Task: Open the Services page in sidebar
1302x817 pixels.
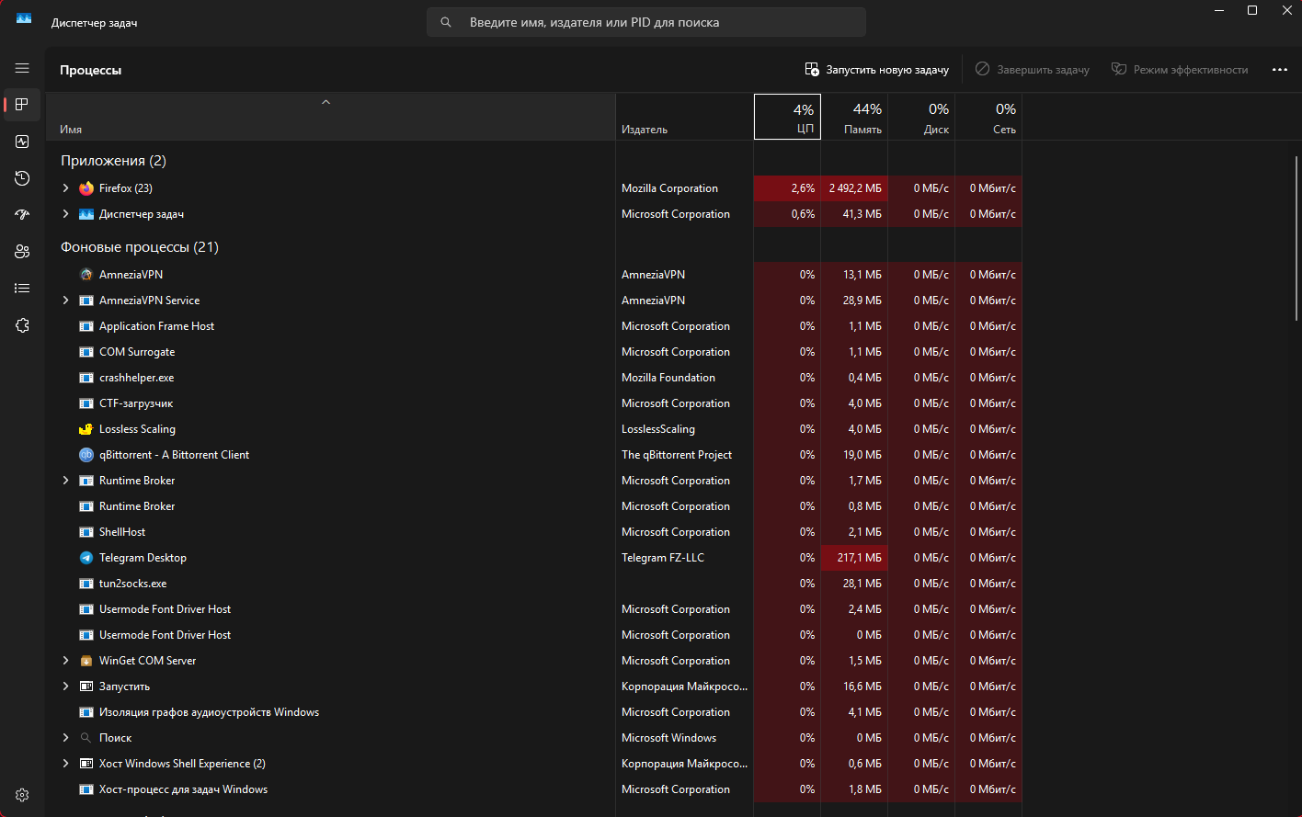Action: point(22,325)
